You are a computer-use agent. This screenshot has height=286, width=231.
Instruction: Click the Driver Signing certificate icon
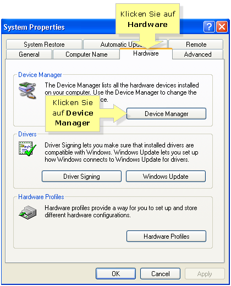tap(28, 148)
